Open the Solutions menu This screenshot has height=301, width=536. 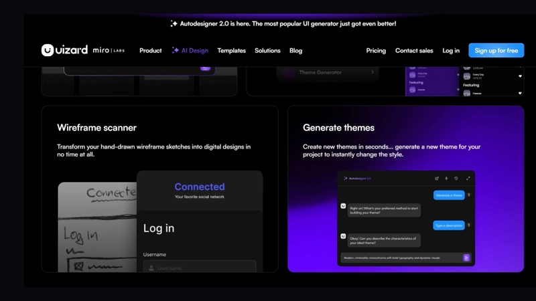[x=267, y=51]
